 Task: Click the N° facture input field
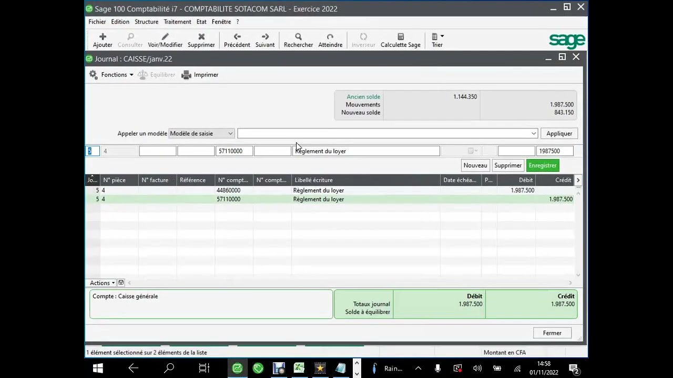click(x=157, y=151)
